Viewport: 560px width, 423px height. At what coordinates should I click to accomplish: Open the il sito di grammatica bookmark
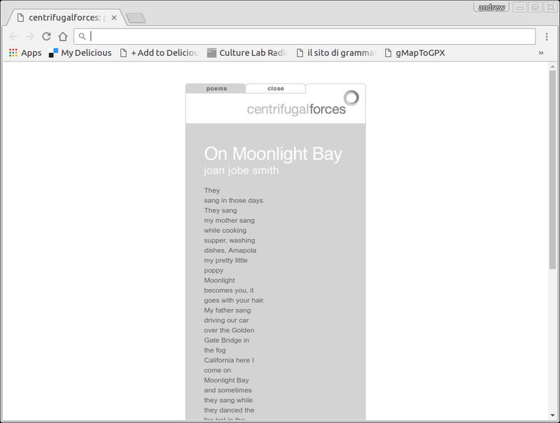[x=336, y=52]
